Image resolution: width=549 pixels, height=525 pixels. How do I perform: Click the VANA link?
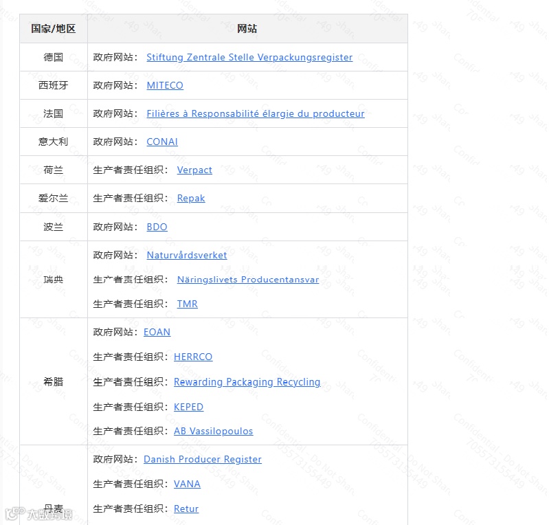pyautogui.click(x=187, y=484)
